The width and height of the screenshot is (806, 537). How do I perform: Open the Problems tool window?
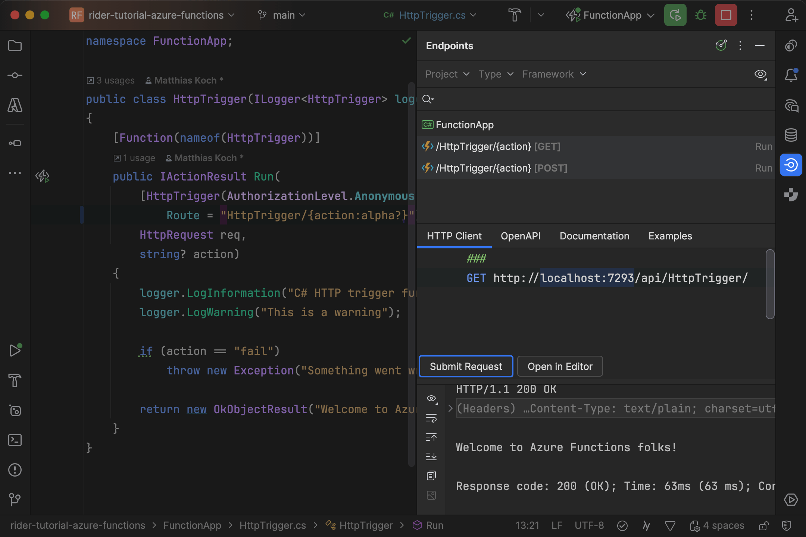(15, 470)
